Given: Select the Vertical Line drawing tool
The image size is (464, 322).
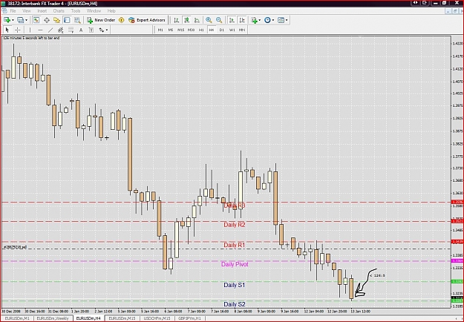Looking at the screenshot, I should pos(30,30).
